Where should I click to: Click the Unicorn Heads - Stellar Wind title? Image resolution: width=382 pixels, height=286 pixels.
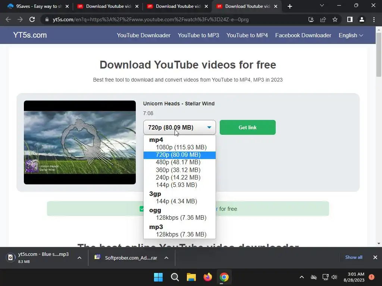click(x=179, y=104)
